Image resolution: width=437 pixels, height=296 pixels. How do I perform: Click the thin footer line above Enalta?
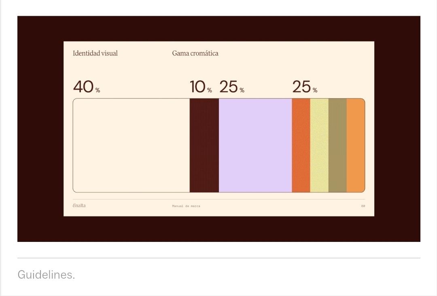[218, 199]
